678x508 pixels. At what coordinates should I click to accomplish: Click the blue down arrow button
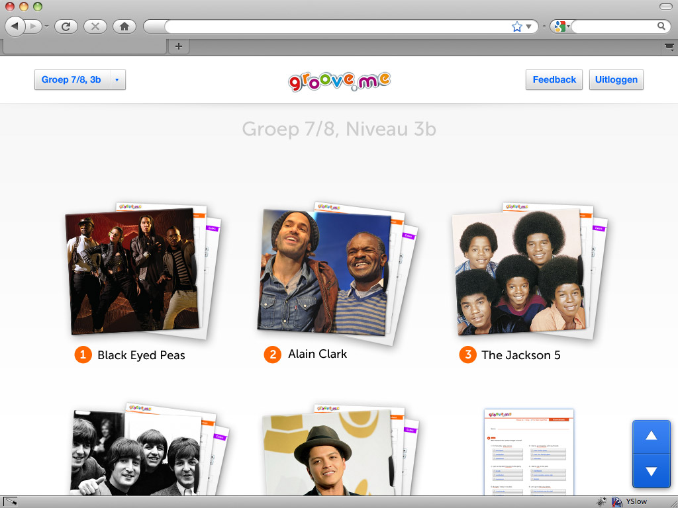[x=652, y=471]
